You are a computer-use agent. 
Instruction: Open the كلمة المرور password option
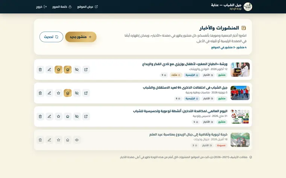(x=62, y=7)
